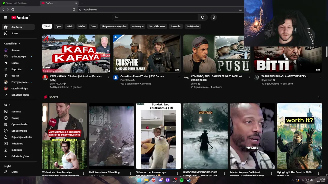Open Geçmiş watch history

tap(18, 118)
